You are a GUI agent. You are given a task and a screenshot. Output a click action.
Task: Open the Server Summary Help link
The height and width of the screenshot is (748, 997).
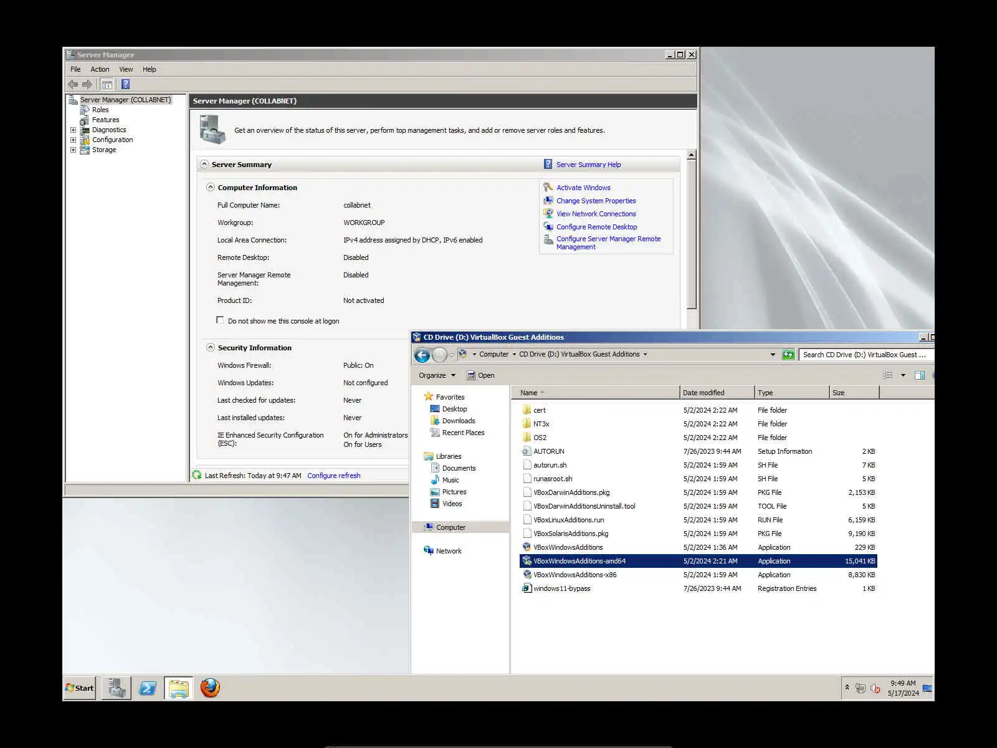(588, 165)
